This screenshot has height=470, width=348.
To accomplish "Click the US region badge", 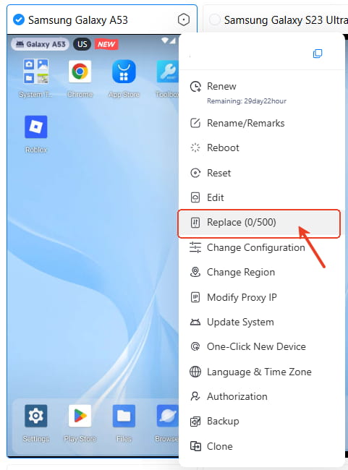I will [x=82, y=44].
